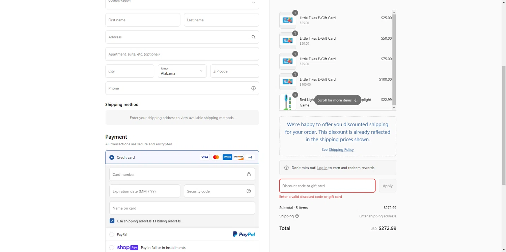Click Scroll for more items button
The image size is (506, 252).
tap(338, 100)
